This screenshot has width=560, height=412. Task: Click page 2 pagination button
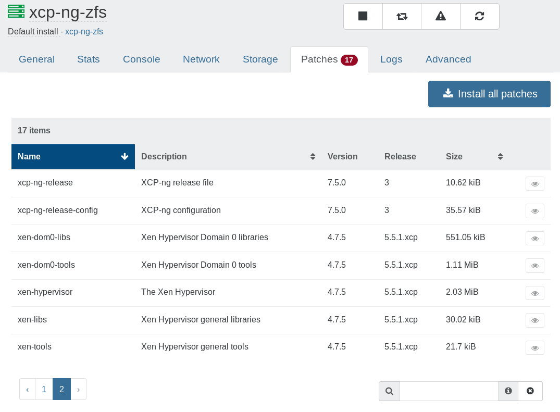tap(62, 389)
